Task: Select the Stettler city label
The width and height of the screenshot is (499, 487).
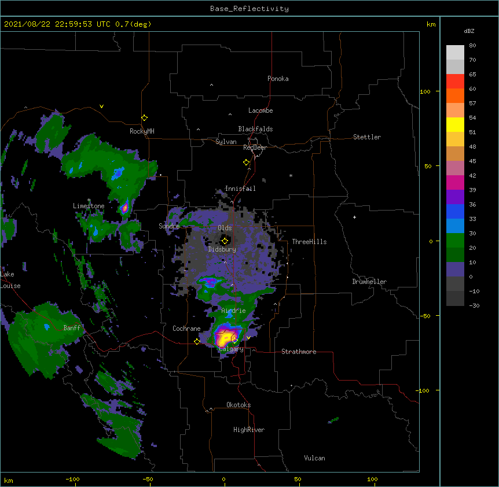Action: point(367,137)
